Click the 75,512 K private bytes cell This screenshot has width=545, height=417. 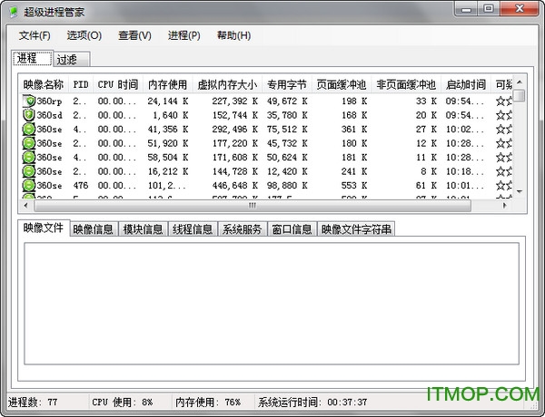[x=287, y=129]
